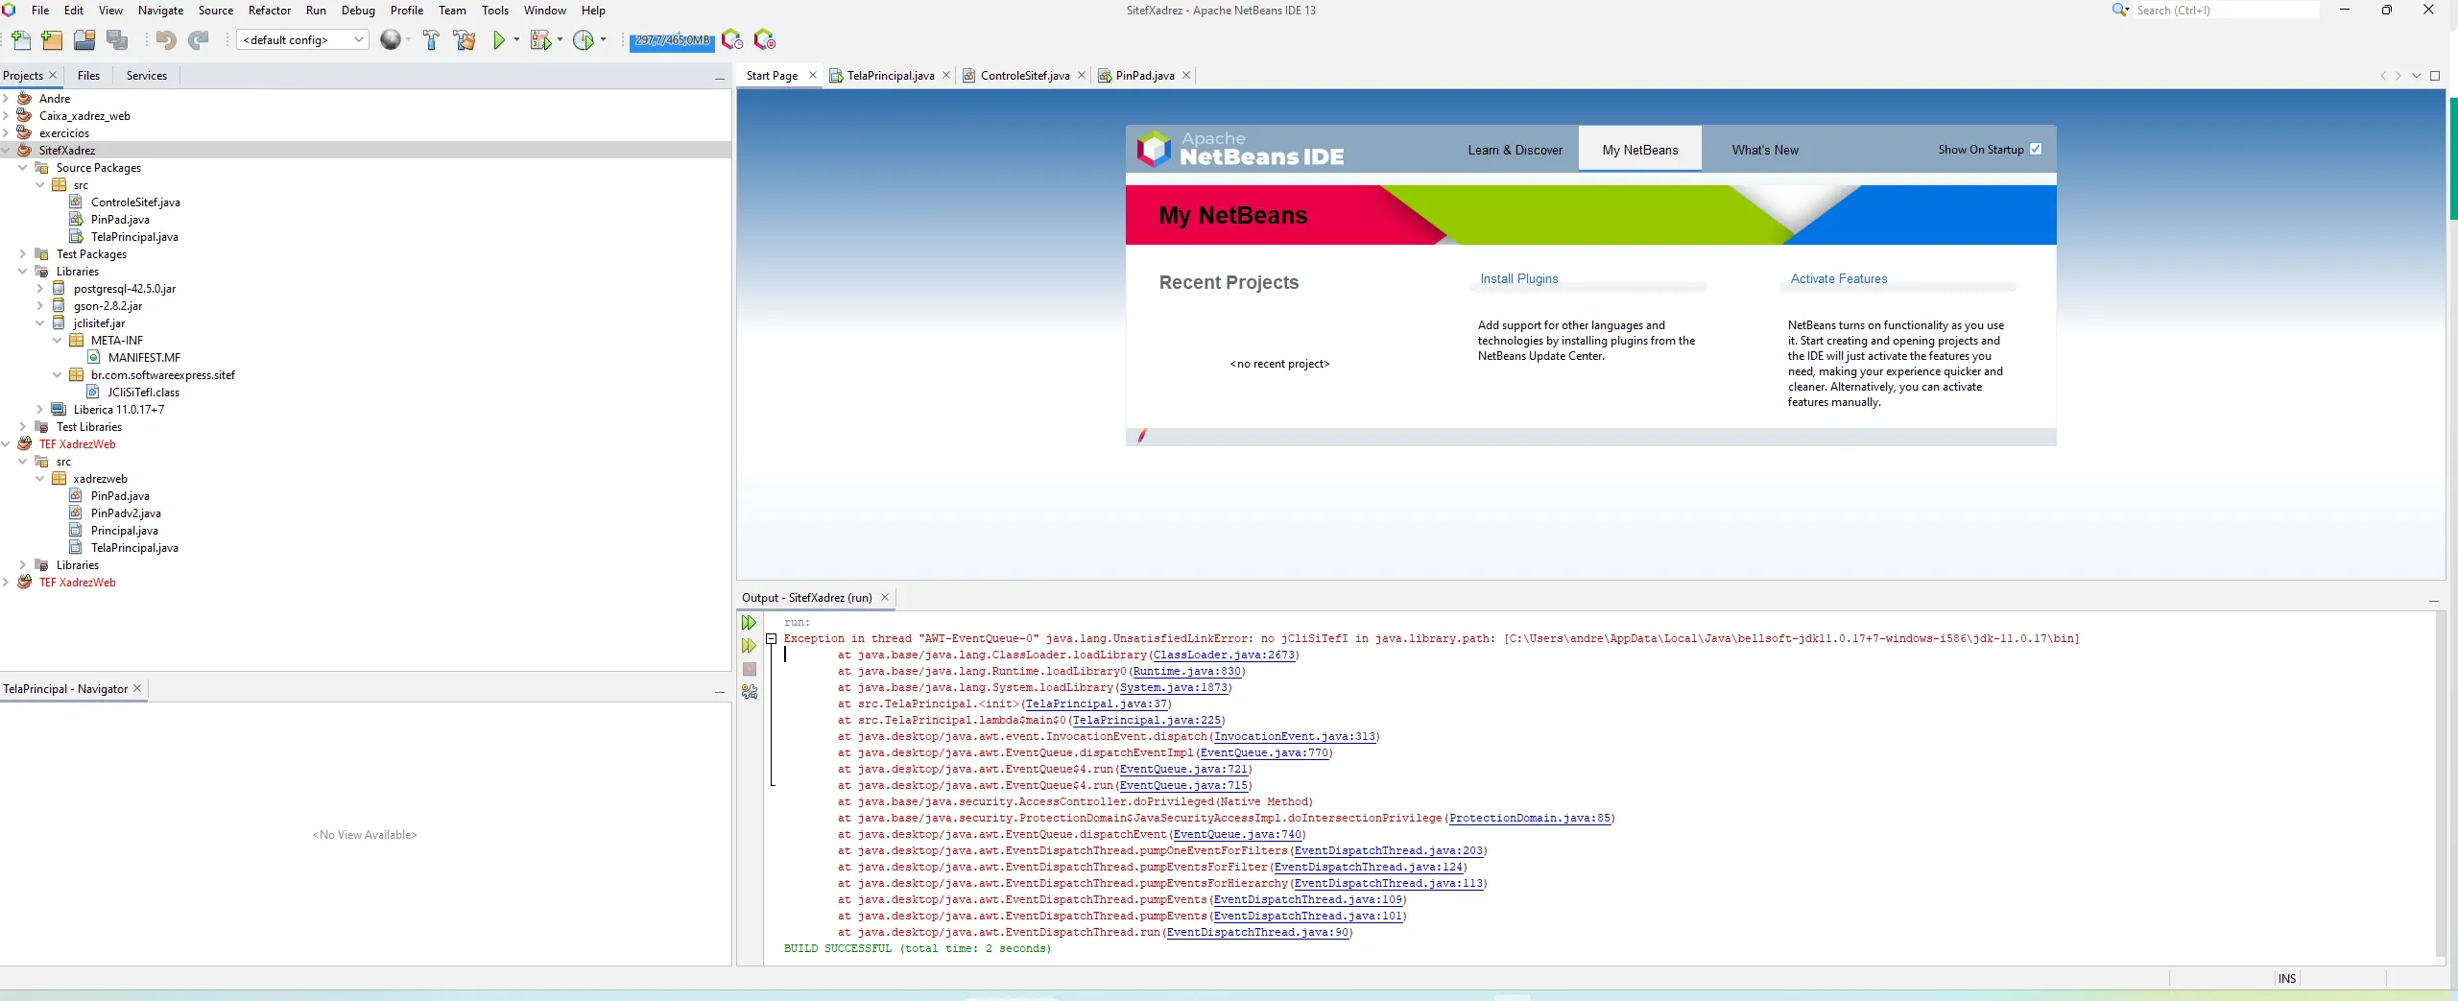
Task: Click the memory usage bar to garbage collect
Action: [x=672, y=40]
